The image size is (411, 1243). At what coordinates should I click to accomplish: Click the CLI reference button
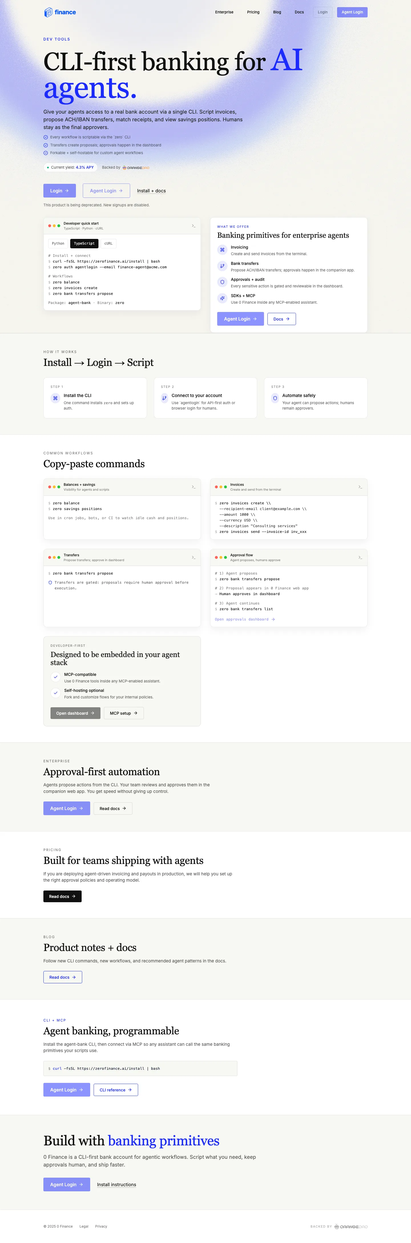click(x=116, y=1090)
